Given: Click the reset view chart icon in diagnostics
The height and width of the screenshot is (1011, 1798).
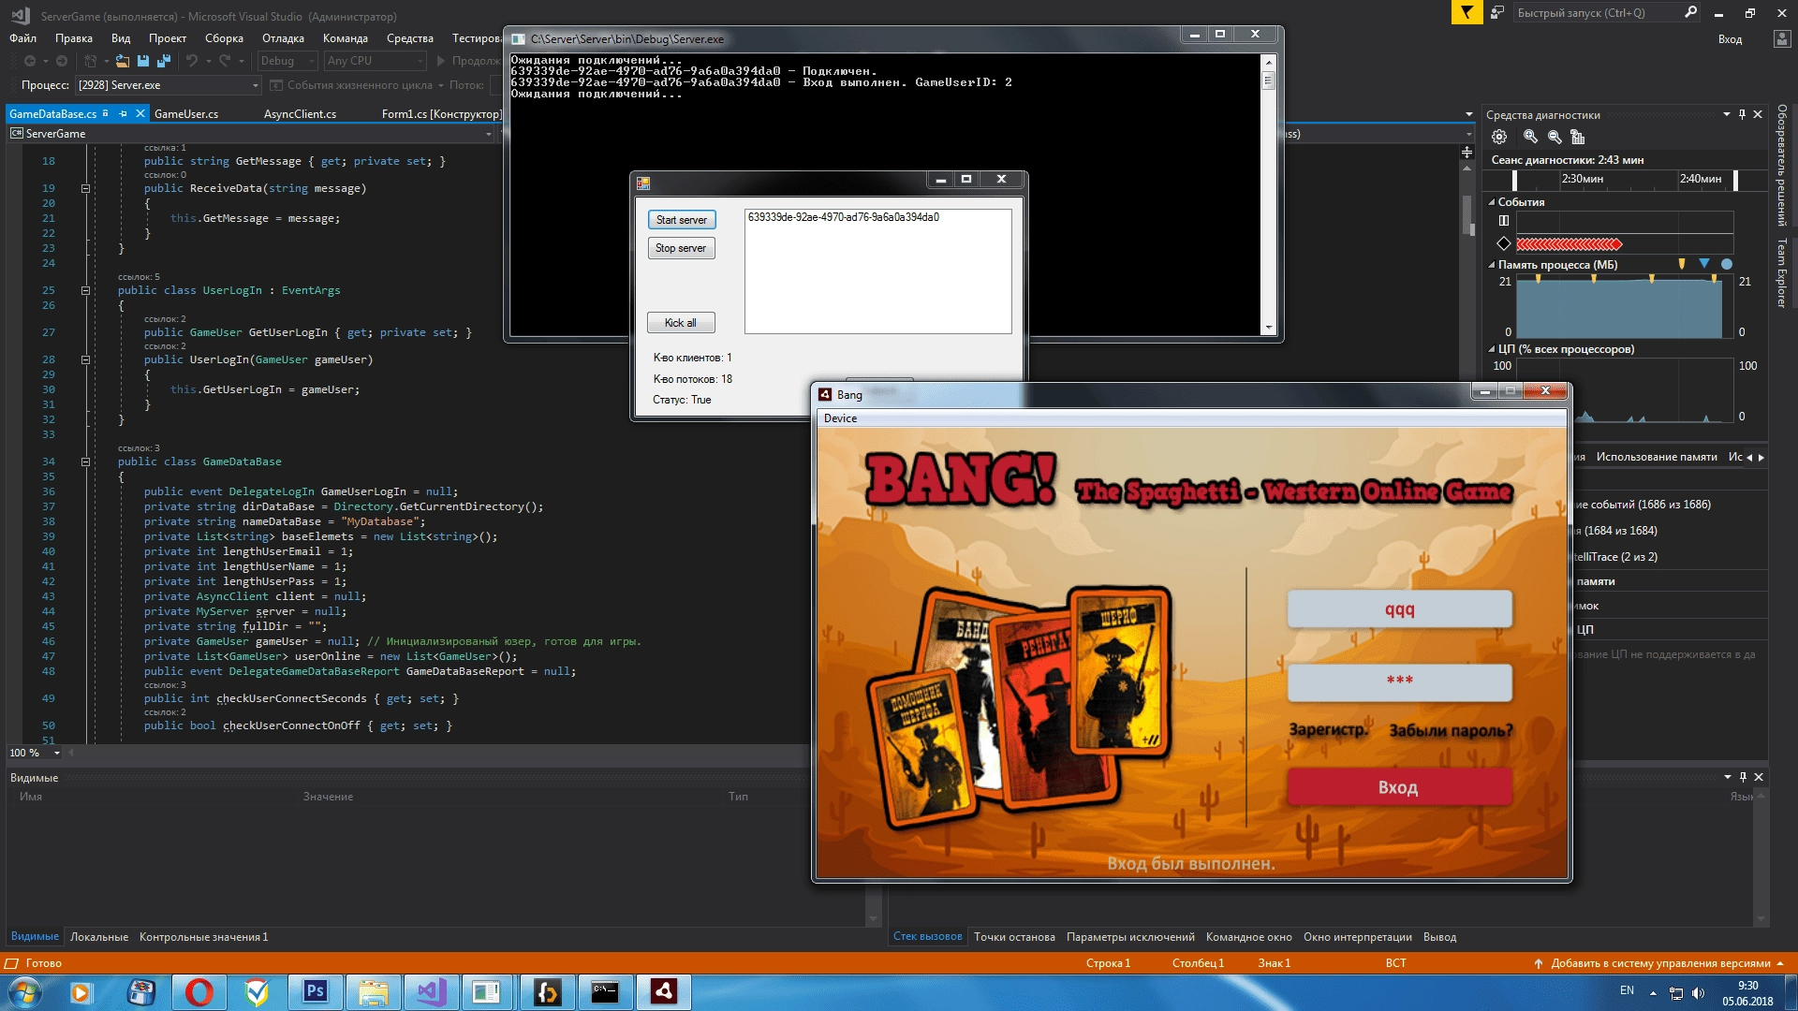Looking at the screenshot, I should pyautogui.click(x=1578, y=137).
